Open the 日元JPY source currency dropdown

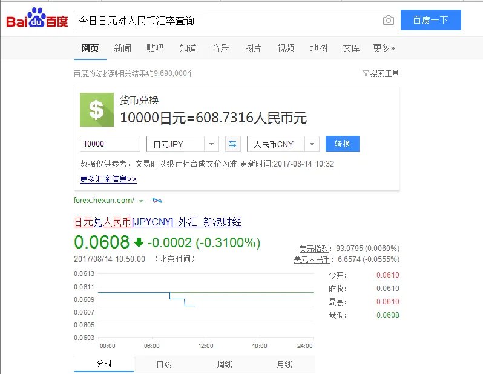(x=182, y=144)
